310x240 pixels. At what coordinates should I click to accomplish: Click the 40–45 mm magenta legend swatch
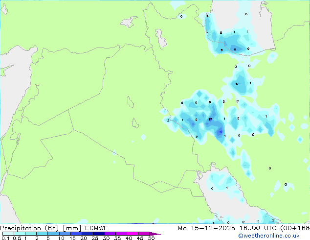click(x=133, y=234)
